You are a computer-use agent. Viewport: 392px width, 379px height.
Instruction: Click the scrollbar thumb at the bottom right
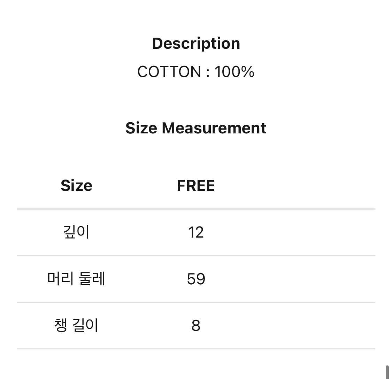pyautogui.click(x=387, y=372)
